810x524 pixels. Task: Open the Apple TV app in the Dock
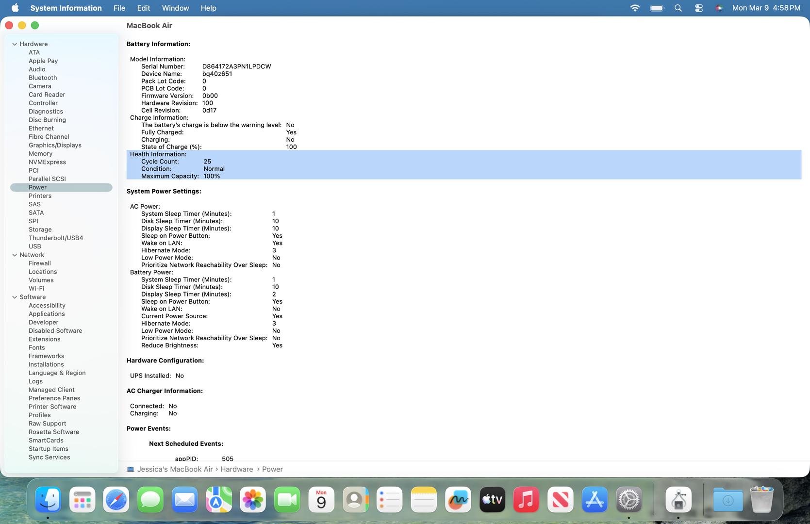(492, 499)
